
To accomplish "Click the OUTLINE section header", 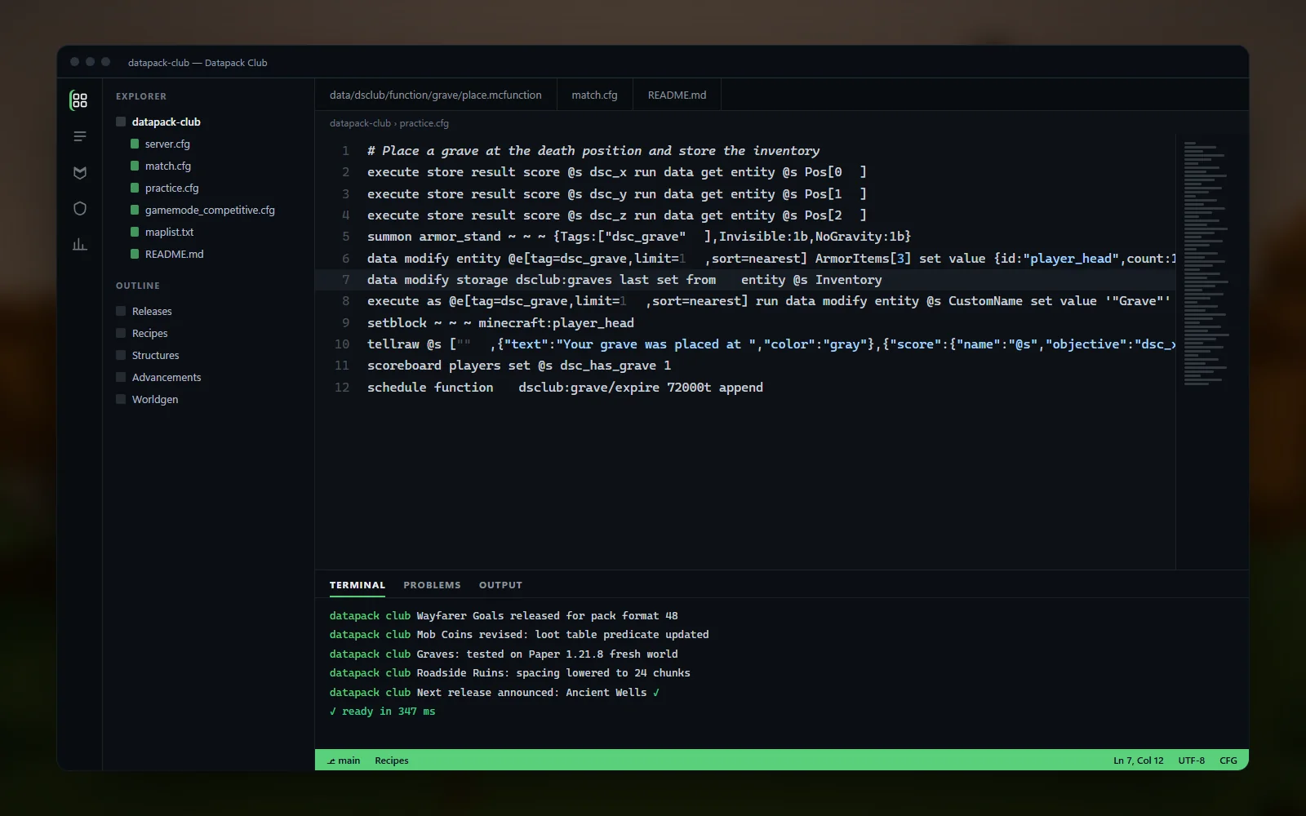I will click(x=138, y=286).
